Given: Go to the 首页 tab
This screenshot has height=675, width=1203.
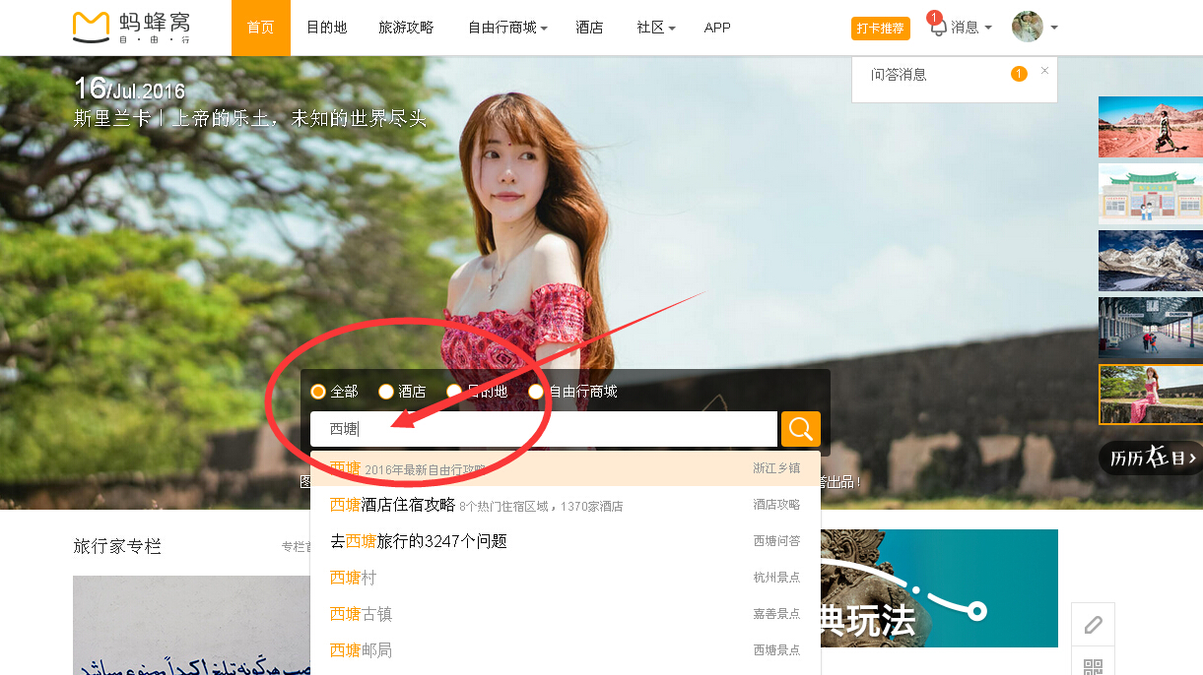Looking at the screenshot, I should tap(261, 28).
